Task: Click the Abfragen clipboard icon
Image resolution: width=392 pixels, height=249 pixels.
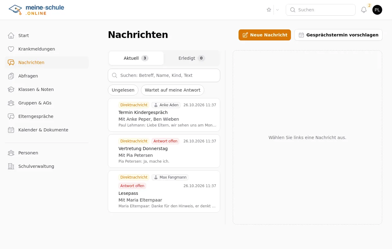Action: click(x=11, y=76)
